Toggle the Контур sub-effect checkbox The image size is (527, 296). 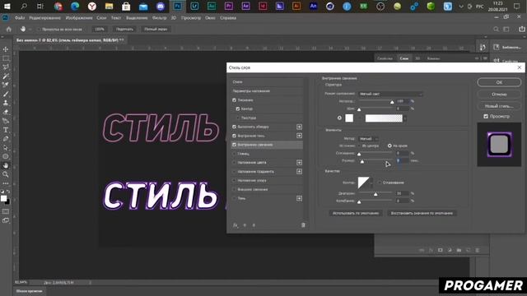point(238,109)
